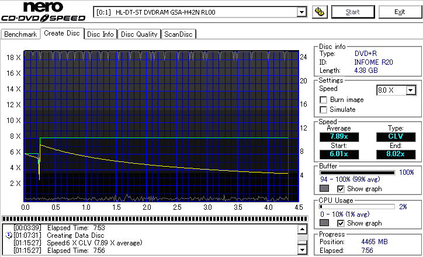Screen dimensions: 423x257
Task: Click the Exit button
Action: (399, 12)
